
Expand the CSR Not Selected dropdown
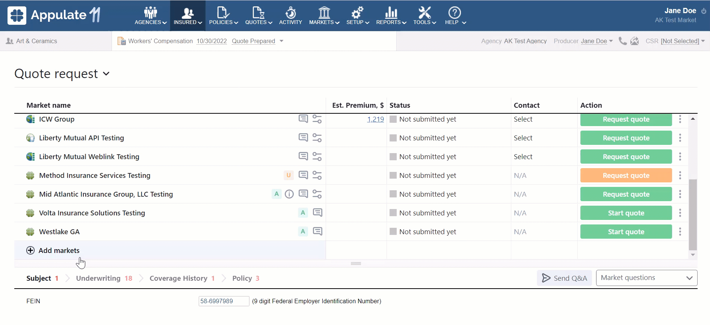coord(703,41)
